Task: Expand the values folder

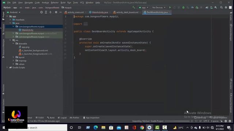Action: [x=13, y=64]
